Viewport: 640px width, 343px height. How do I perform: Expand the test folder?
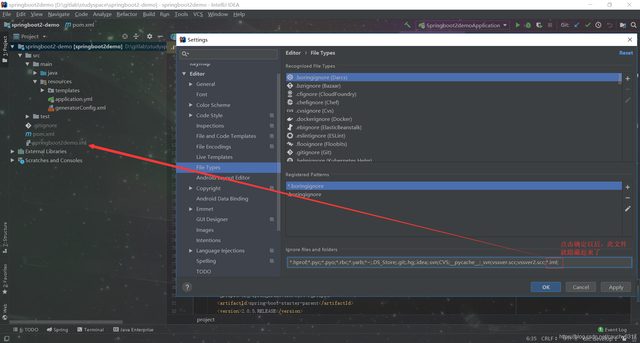(x=27, y=117)
